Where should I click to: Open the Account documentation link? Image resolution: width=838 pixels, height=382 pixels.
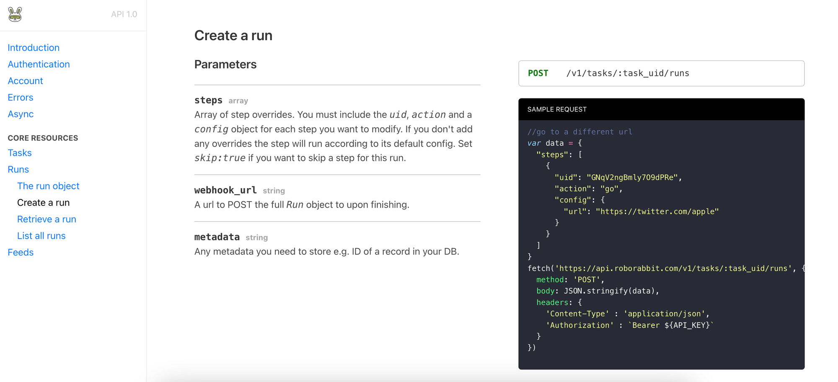(25, 81)
